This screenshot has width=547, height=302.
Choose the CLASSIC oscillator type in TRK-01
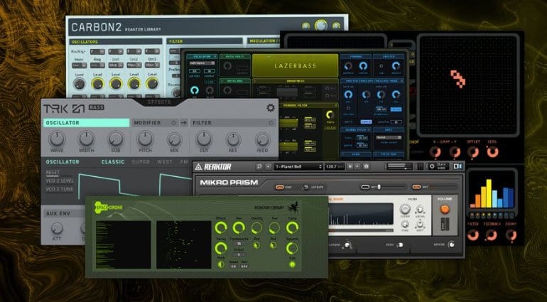(x=113, y=162)
